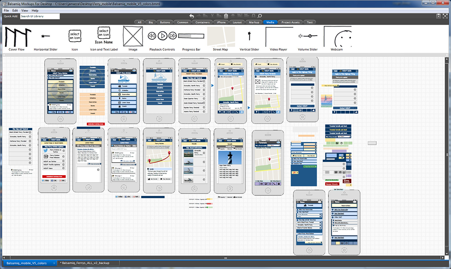451x269 pixels.
Task: Click the full screen icon at top right
Action: pos(446,16)
